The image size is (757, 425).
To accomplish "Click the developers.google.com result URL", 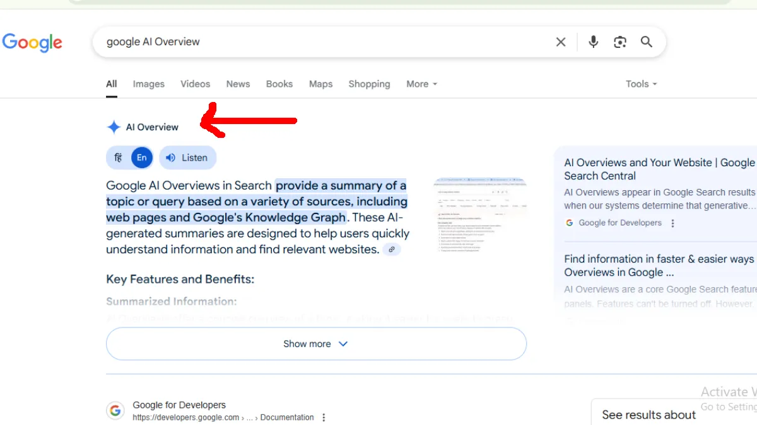I will [x=223, y=417].
